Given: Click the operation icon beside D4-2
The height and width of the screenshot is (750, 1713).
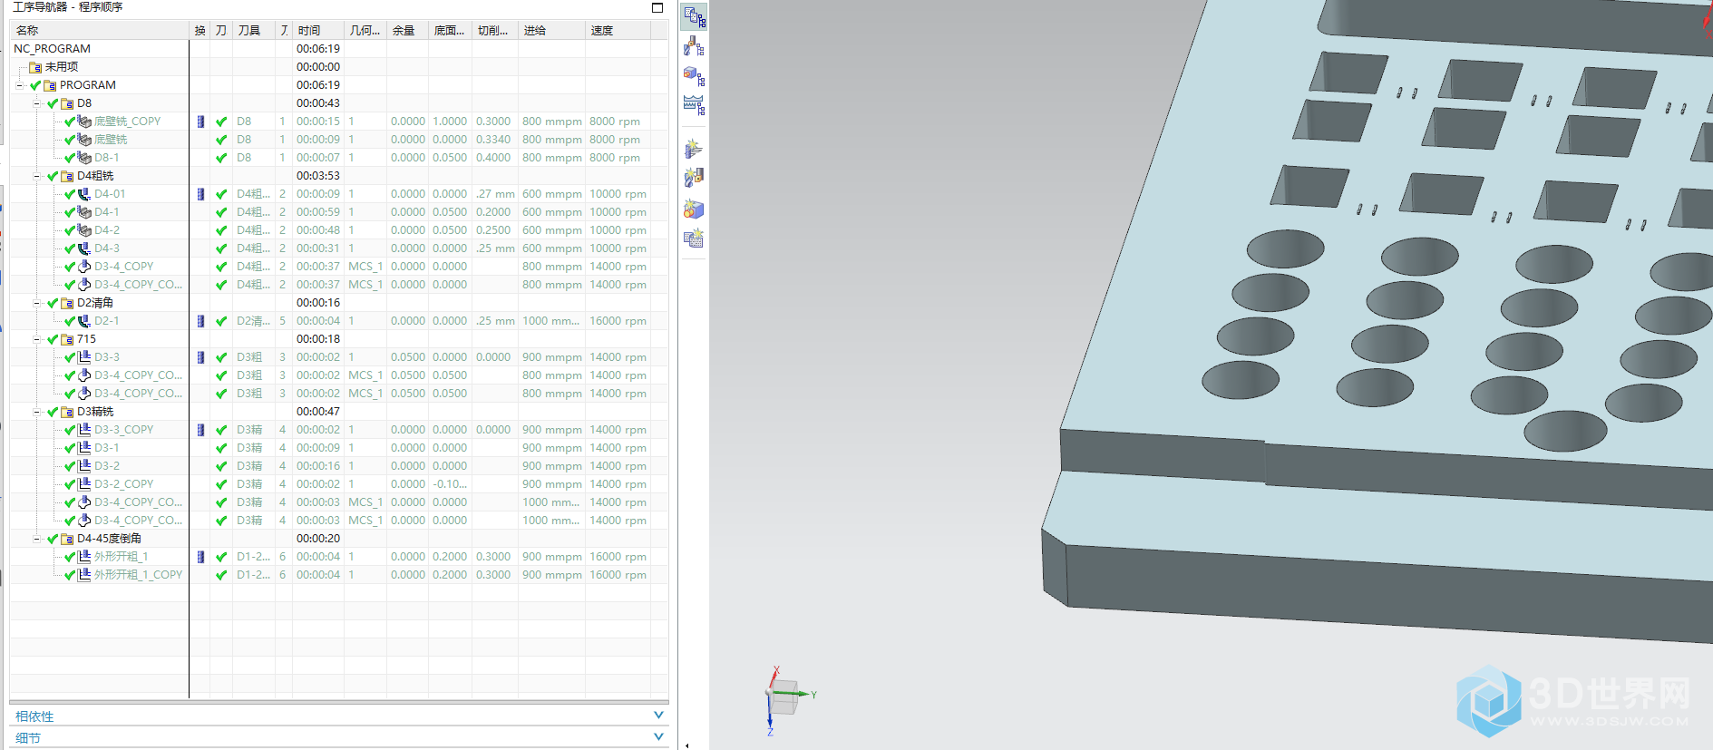Looking at the screenshot, I should pyautogui.click(x=84, y=229).
